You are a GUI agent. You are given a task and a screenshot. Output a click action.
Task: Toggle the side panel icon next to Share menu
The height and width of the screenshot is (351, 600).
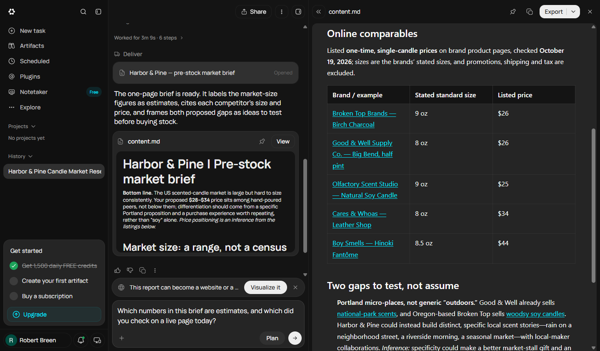coord(298,12)
